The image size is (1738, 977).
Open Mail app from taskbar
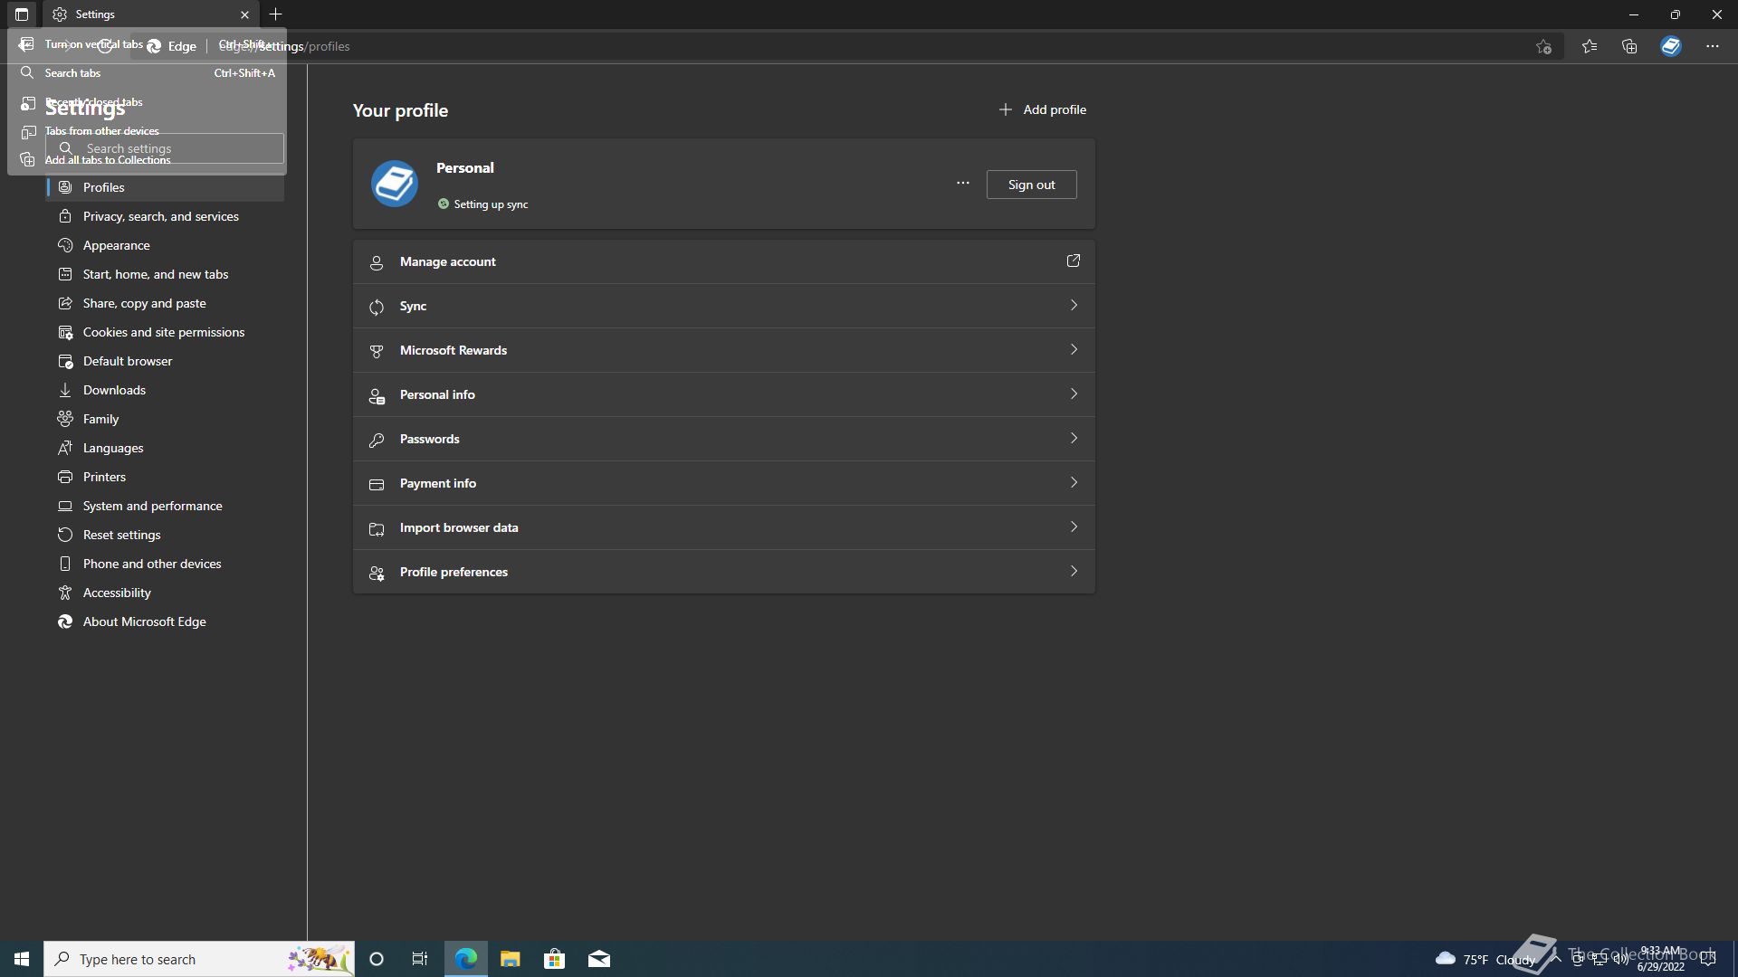(x=599, y=959)
